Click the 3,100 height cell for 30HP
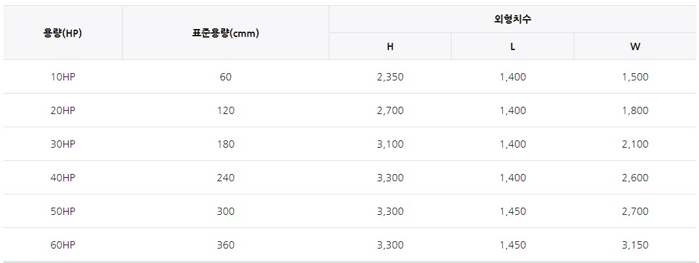 point(390,144)
